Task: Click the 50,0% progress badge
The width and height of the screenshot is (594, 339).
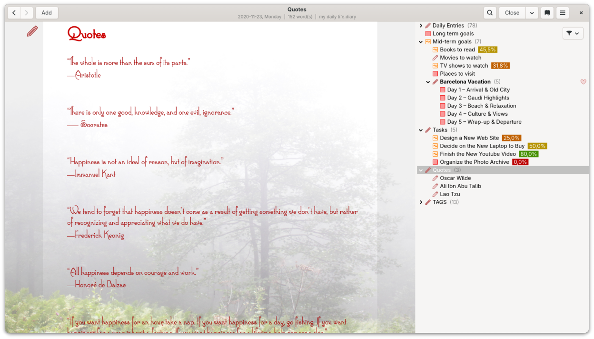Action: [x=537, y=146]
